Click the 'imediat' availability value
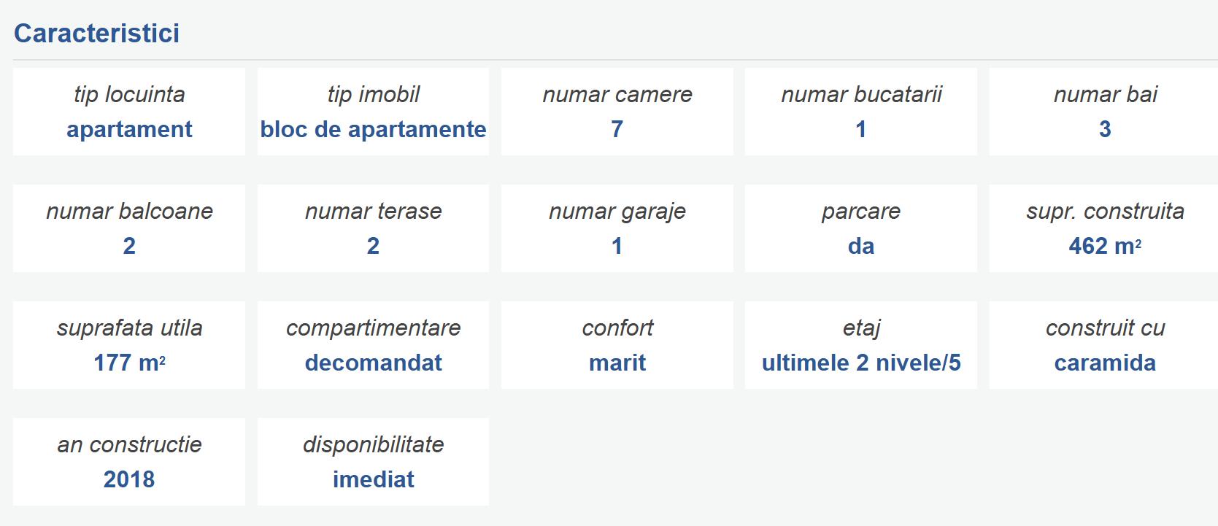Image resolution: width=1218 pixels, height=526 pixels. [x=373, y=479]
